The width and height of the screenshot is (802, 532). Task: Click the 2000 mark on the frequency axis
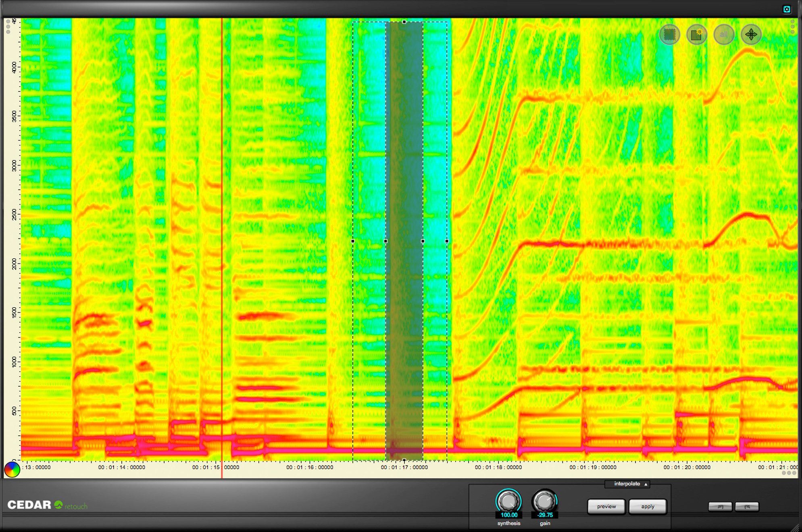(x=14, y=264)
